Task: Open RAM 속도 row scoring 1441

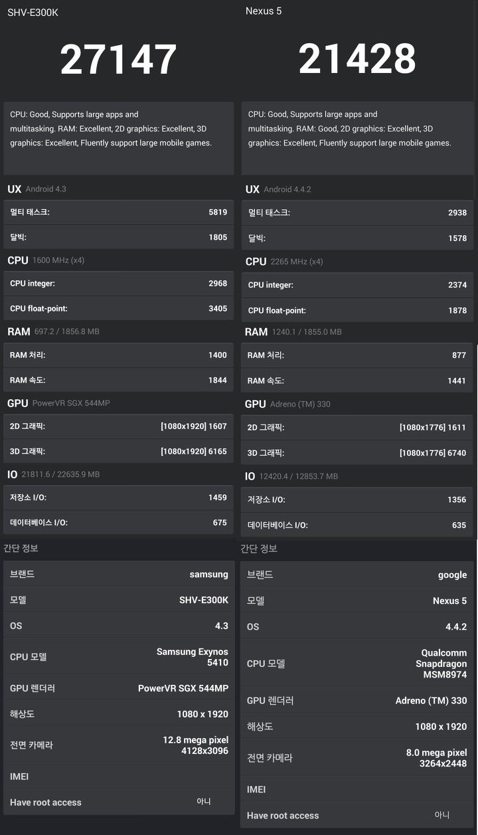Action: (x=357, y=381)
